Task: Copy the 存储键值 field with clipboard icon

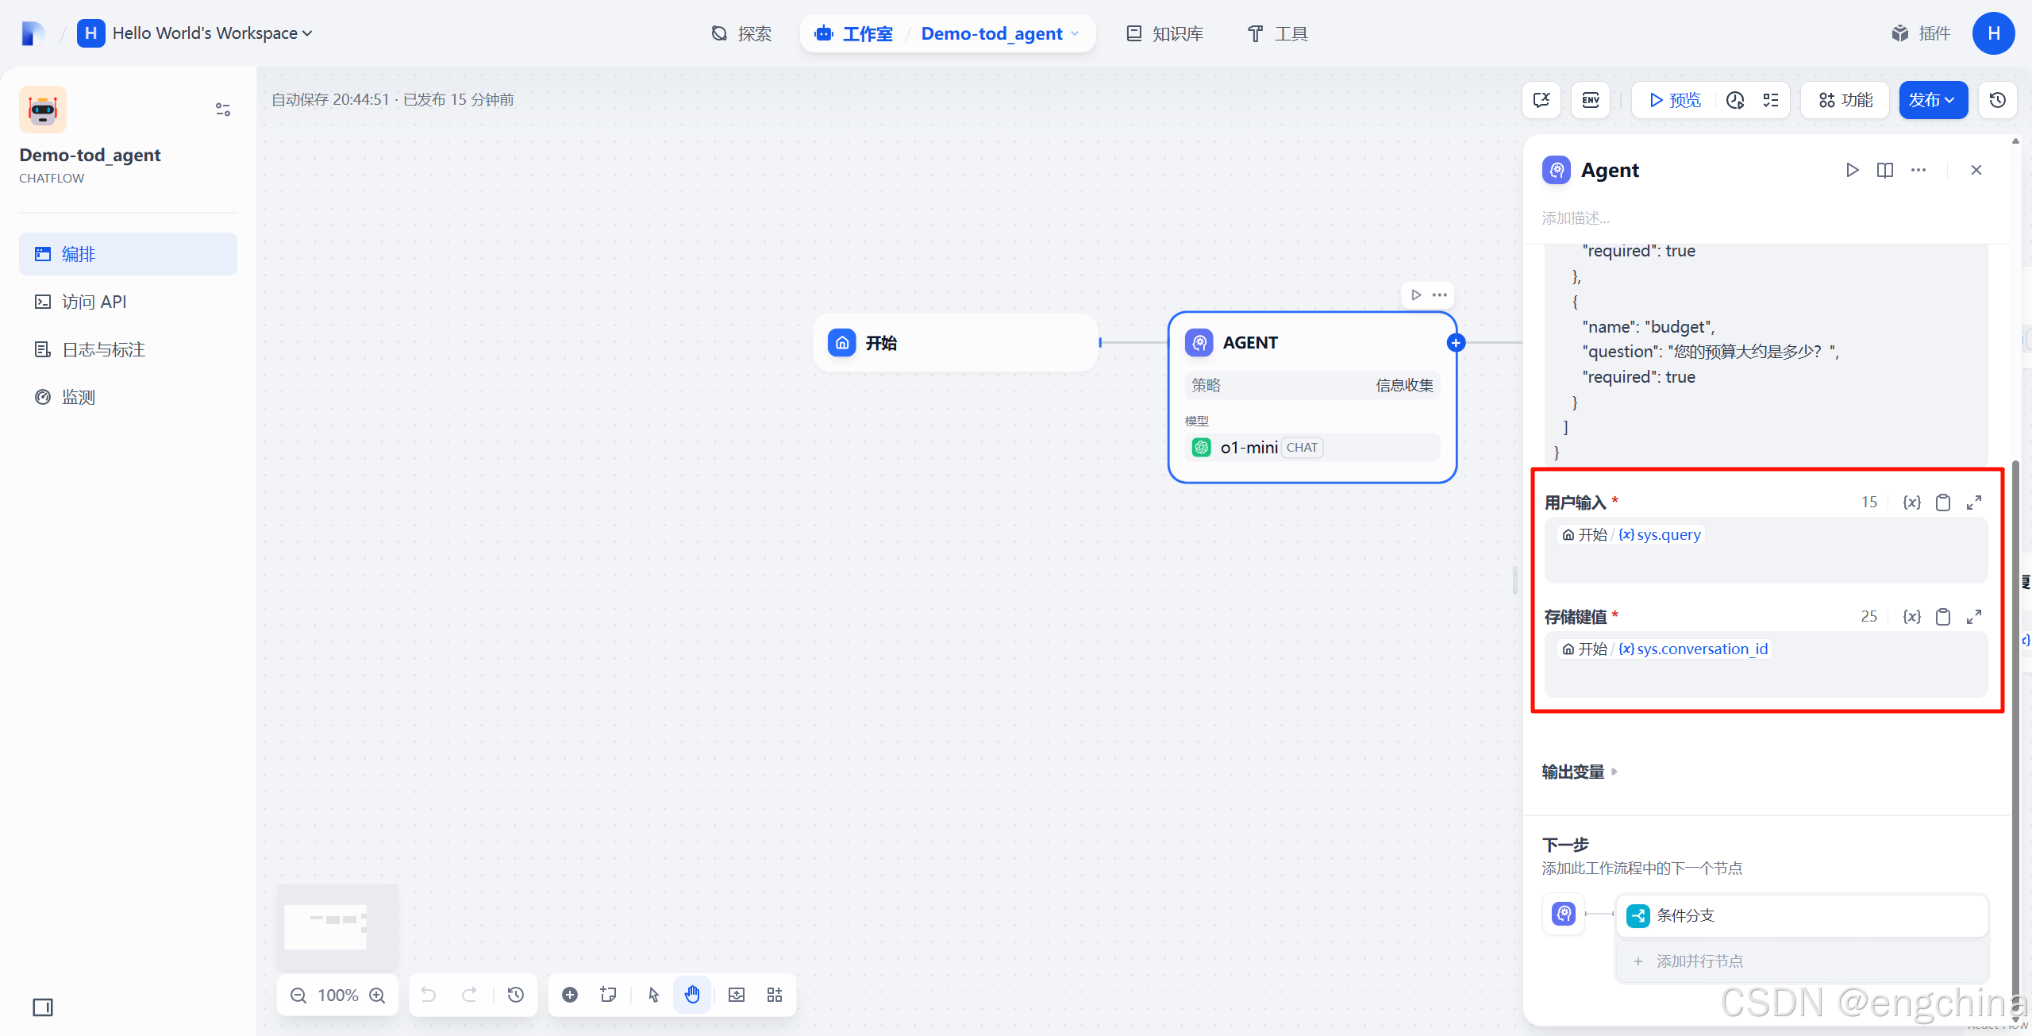Action: (1942, 617)
